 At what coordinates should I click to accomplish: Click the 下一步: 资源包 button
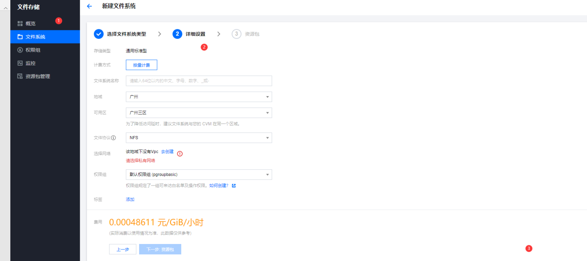[160, 249]
